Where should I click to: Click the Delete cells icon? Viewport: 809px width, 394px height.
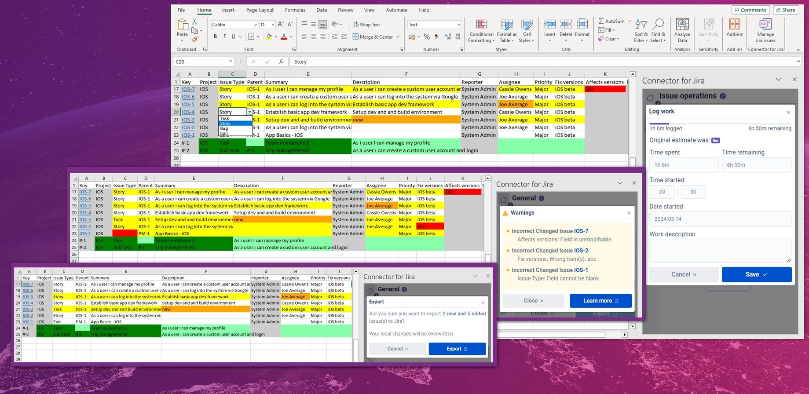(566, 24)
